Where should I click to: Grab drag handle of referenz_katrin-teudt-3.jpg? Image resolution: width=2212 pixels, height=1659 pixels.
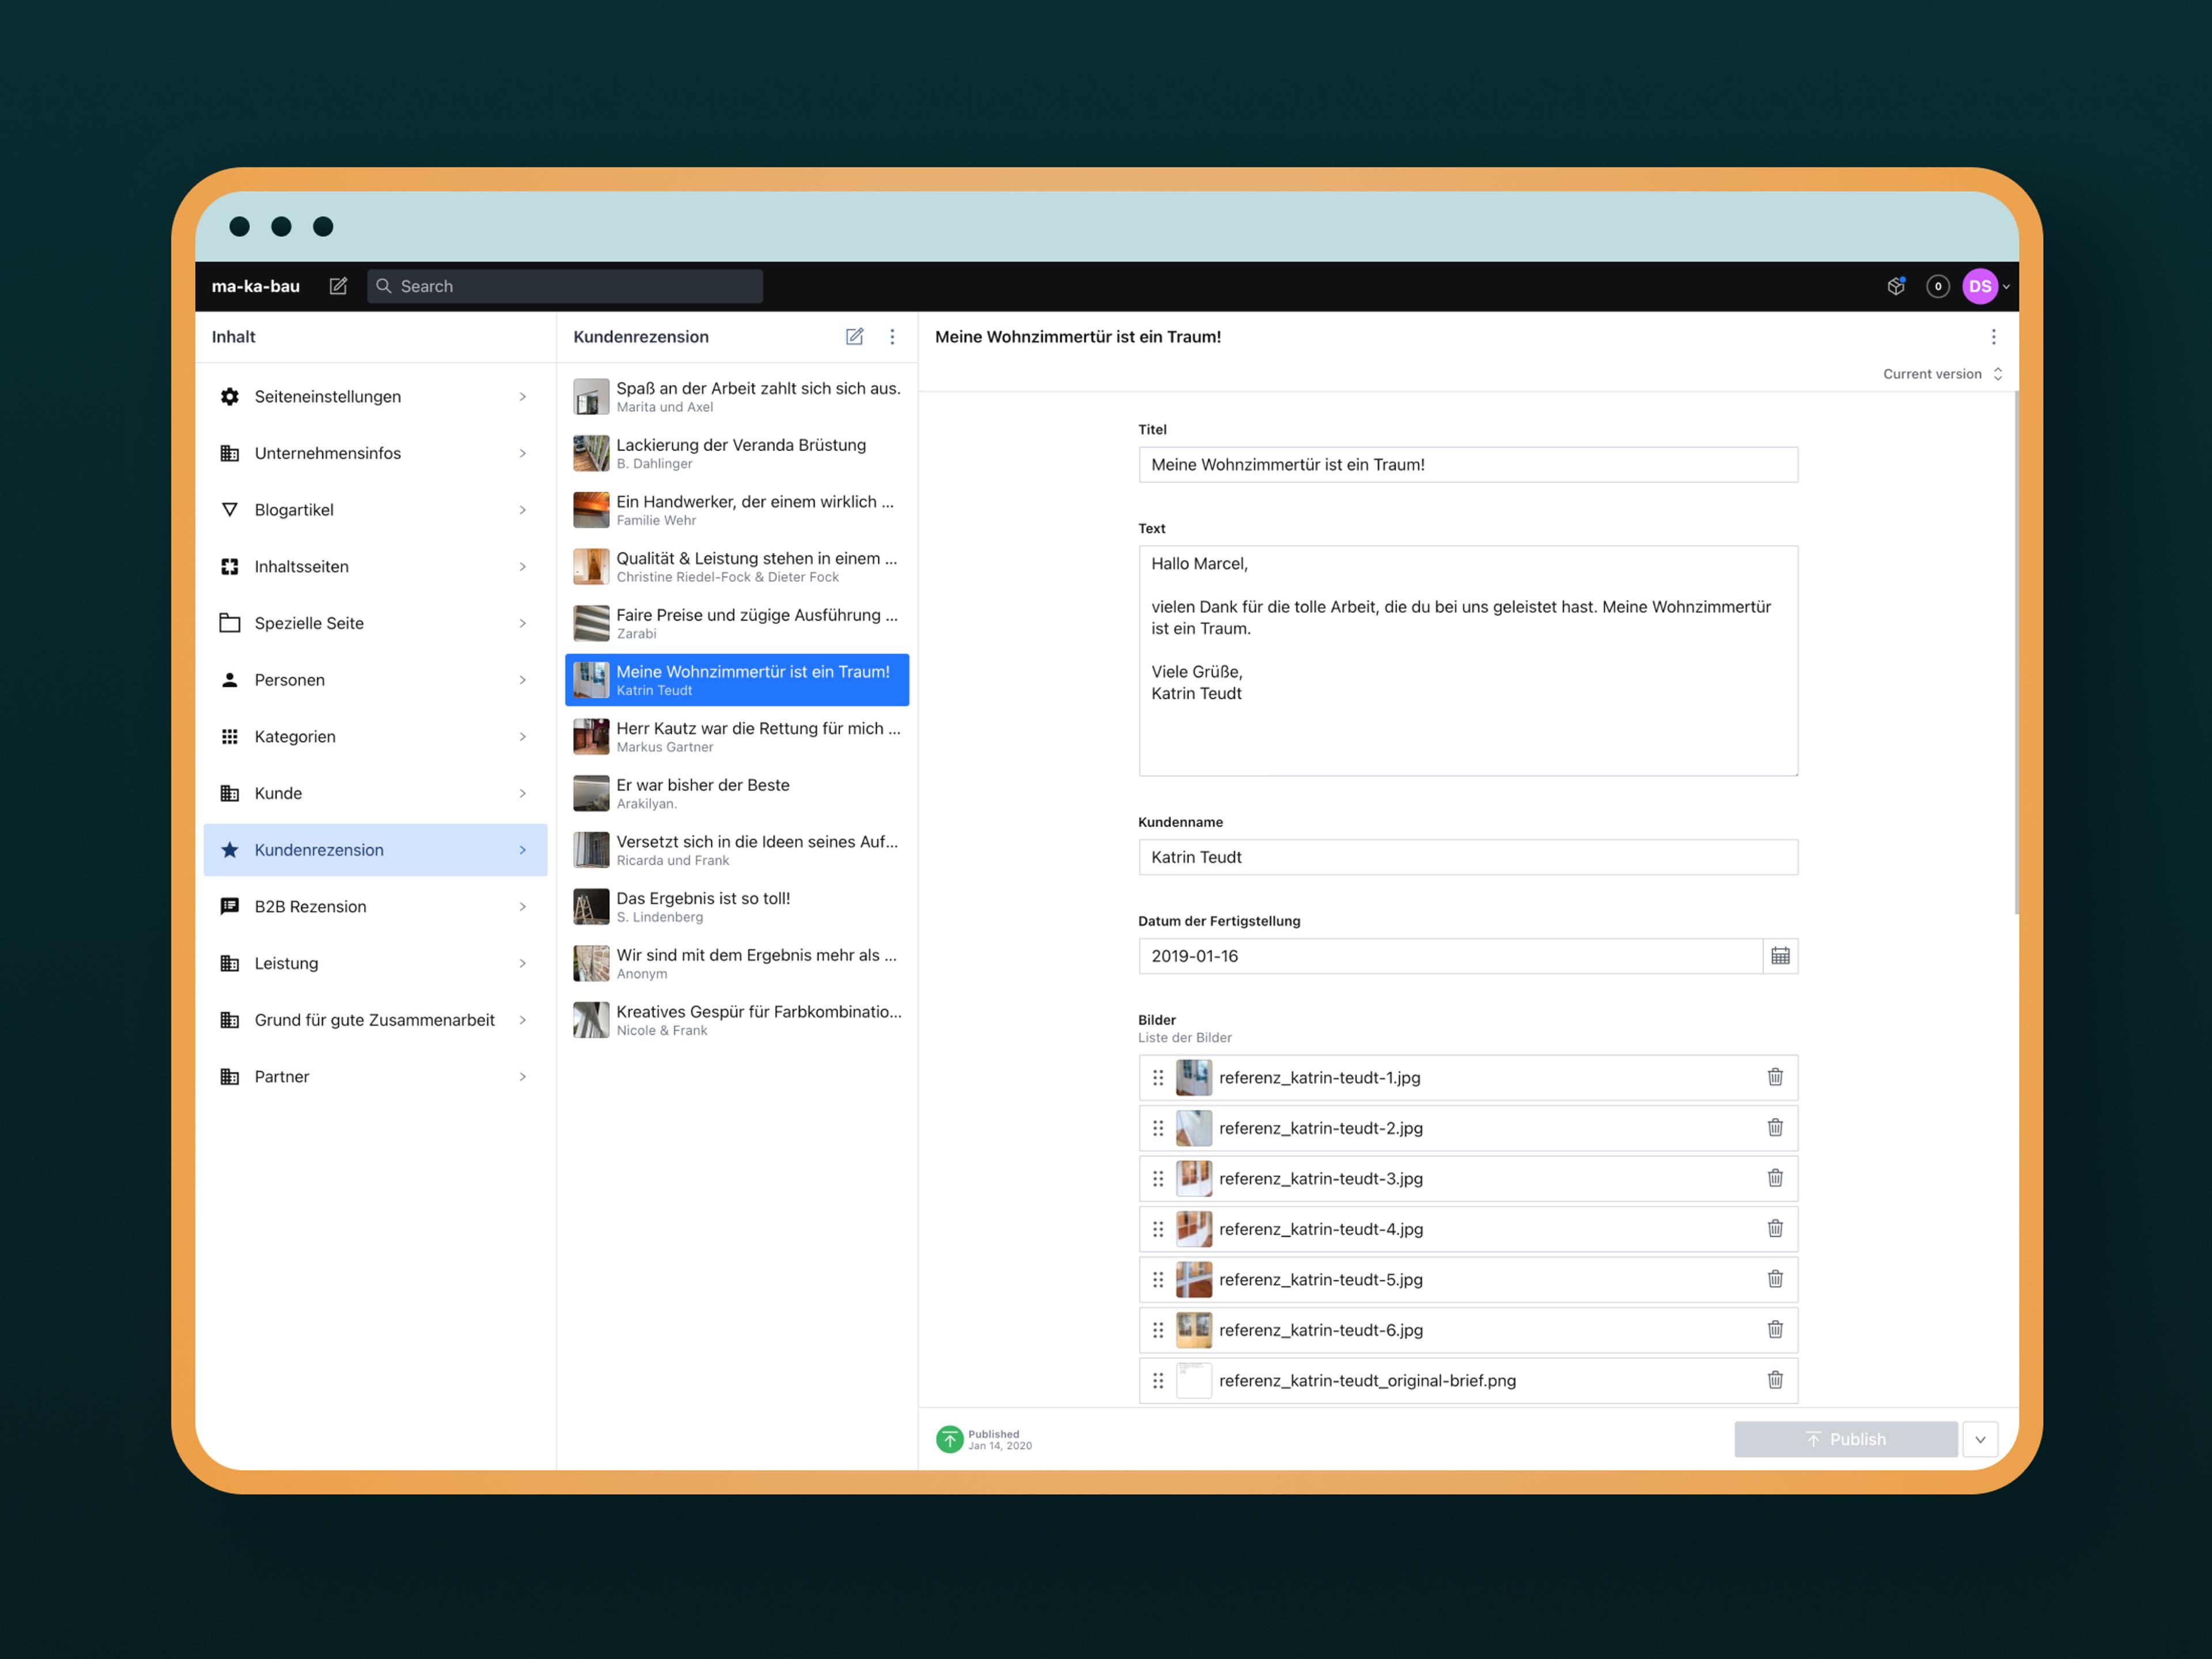pos(1158,1178)
